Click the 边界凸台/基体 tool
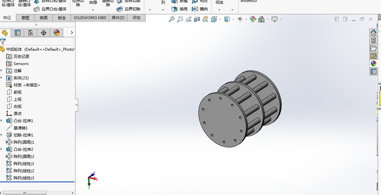The height and width of the screenshot is (195, 381). pos(50,9)
